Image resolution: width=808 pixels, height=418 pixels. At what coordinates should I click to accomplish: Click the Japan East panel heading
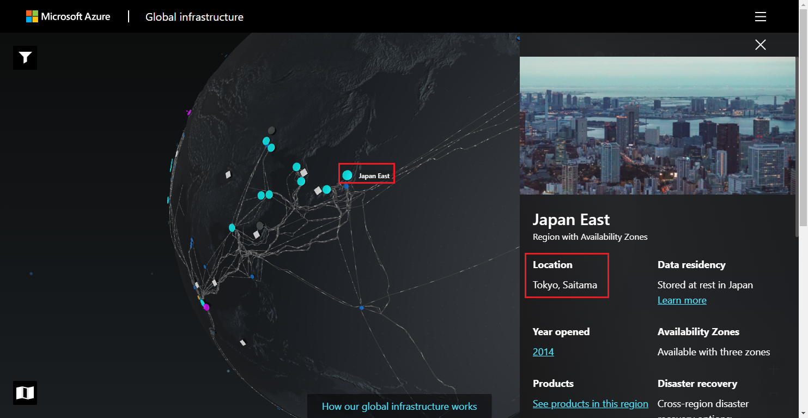pos(571,220)
